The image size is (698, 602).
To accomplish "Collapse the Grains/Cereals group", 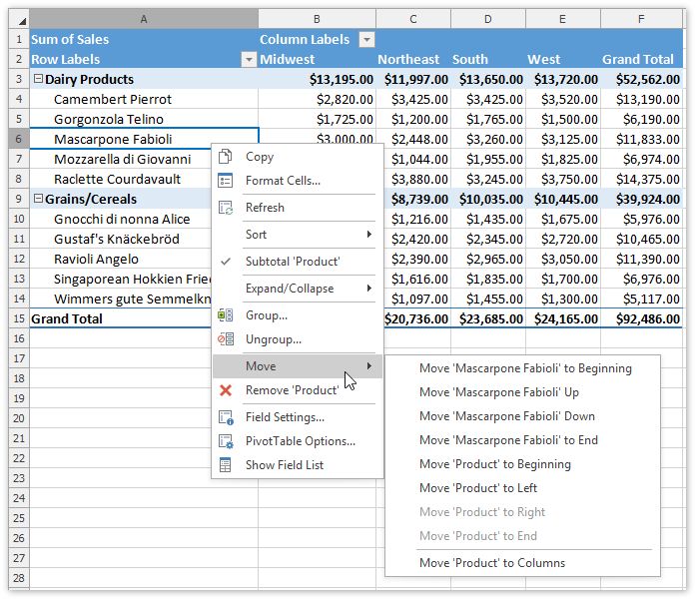I will tap(38, 200).
